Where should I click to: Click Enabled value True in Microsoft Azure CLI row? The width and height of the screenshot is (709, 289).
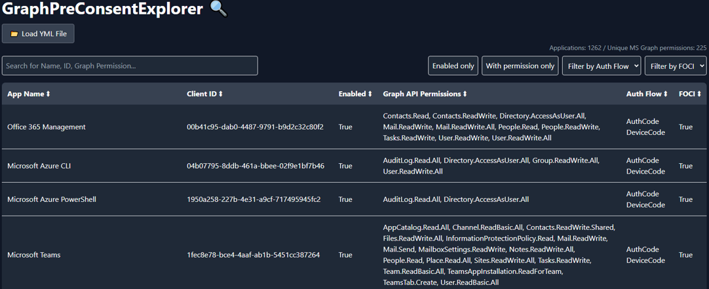[345, 166]
